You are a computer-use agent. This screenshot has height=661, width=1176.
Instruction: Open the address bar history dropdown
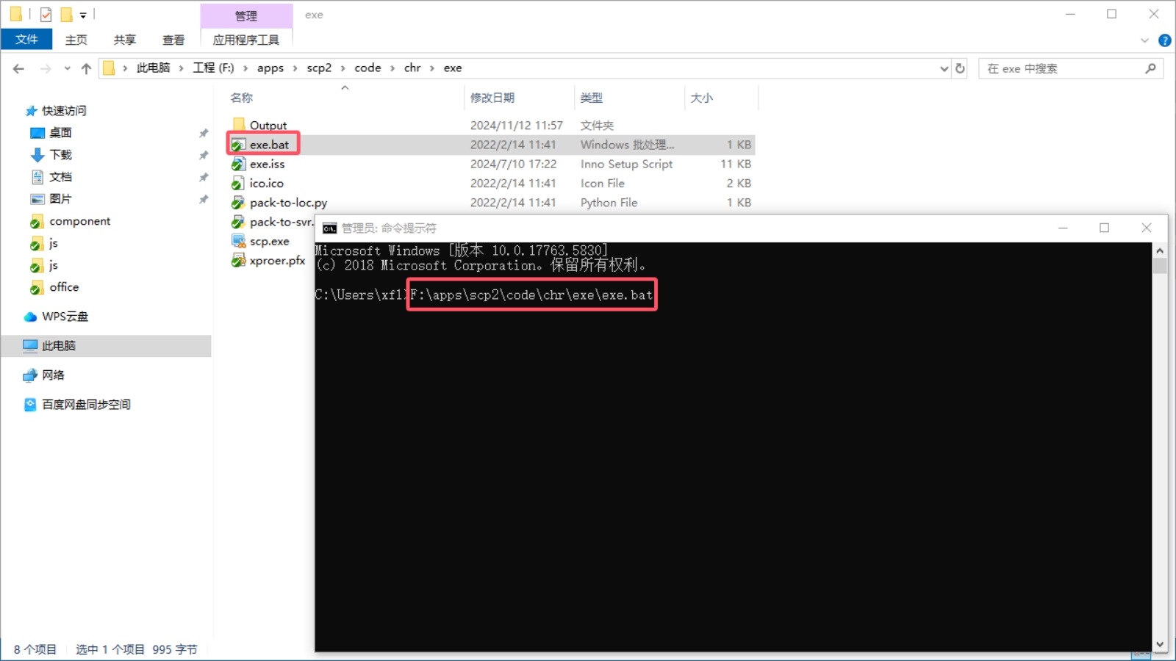pyautogui.click(x=944, y=68)
